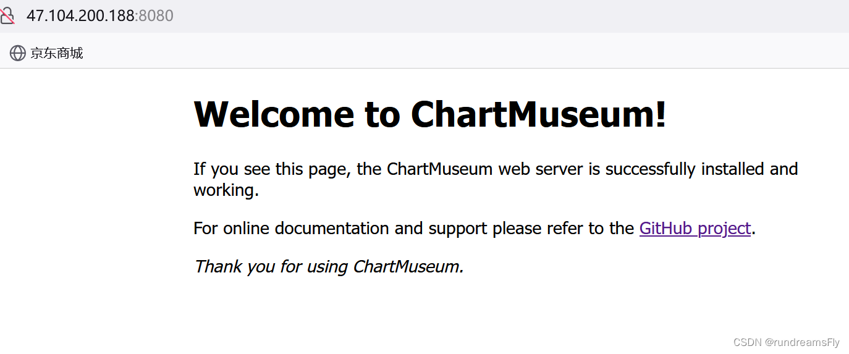
Task: Click the word "Welcome" in the heading
Action: tap(274, 114)
